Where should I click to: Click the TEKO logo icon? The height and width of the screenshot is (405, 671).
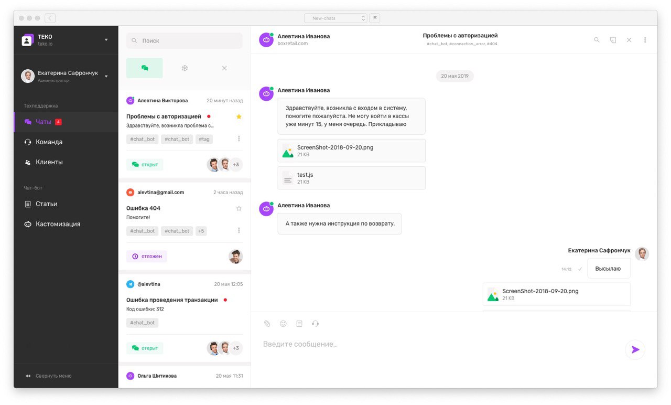click(x=28, y=40)
